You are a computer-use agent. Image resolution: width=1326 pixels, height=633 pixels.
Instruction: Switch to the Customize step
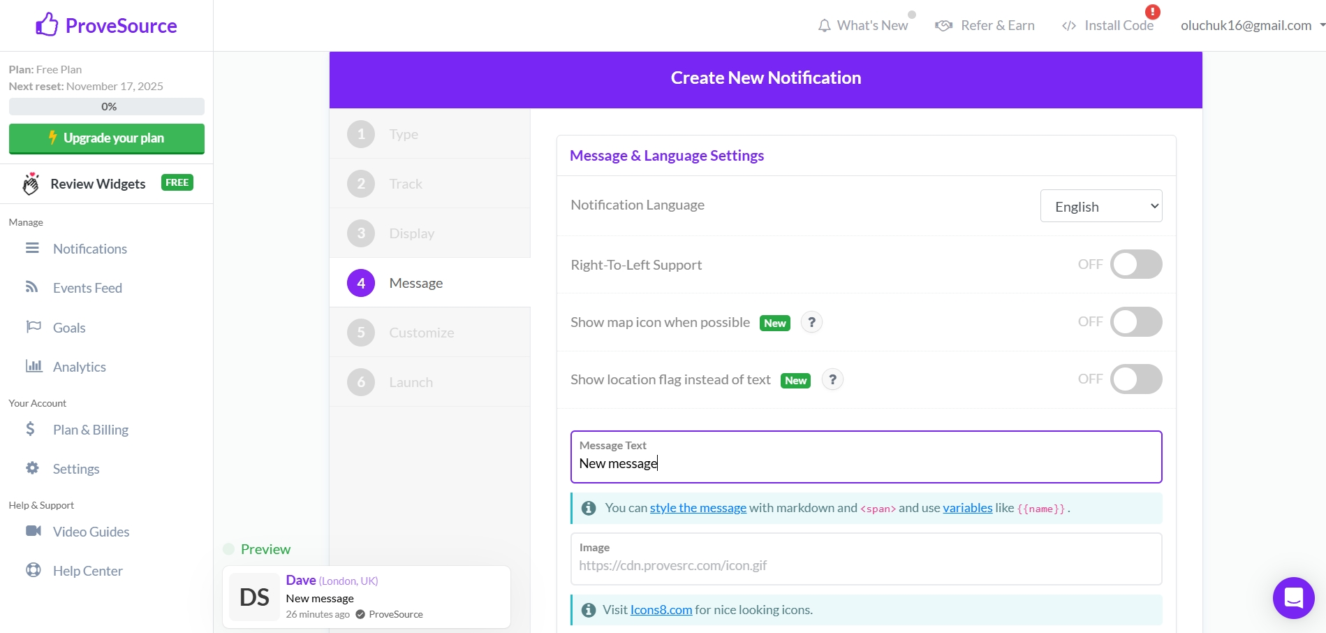[421, 332]
